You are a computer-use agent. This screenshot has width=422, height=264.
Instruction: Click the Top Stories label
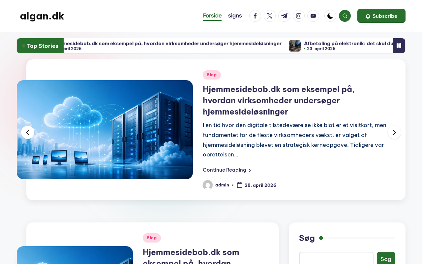[40, 46]
